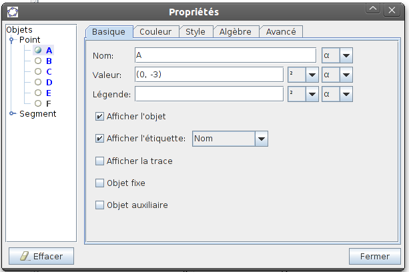The image size is (409, 272).
Task: Open the superscript dropdown beside Valeur
Action: point(303,75)
